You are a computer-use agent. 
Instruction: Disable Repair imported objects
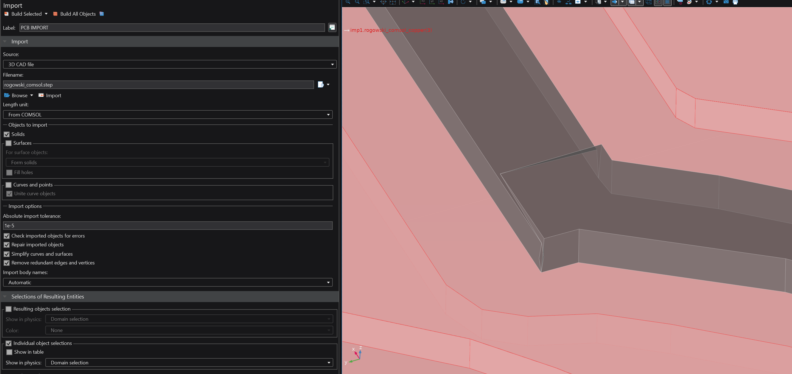click(7, 245)
